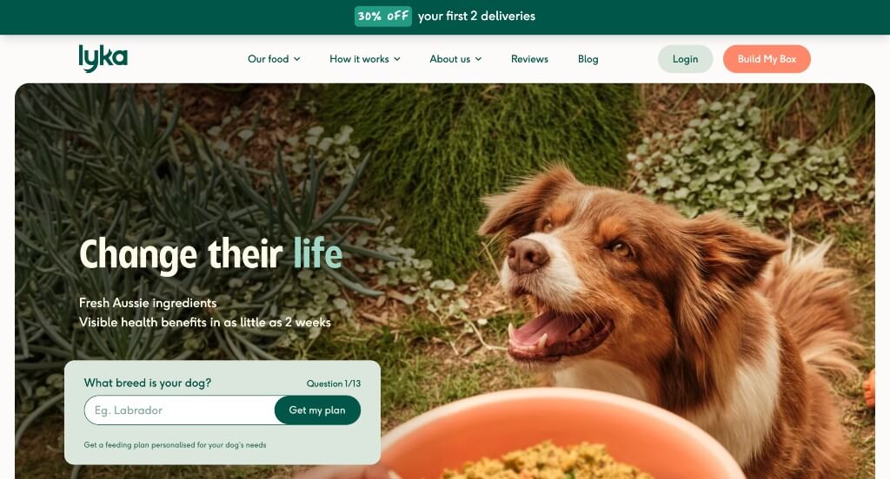
Task: Open the How it works menu label
Action: (359, 59)
